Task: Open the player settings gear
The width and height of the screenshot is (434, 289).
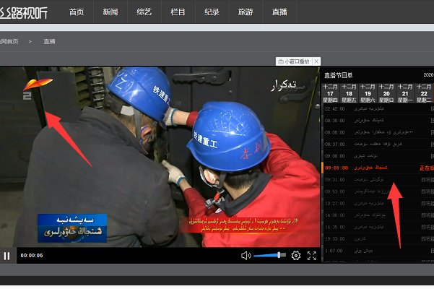Action: [x=296, y=256]
